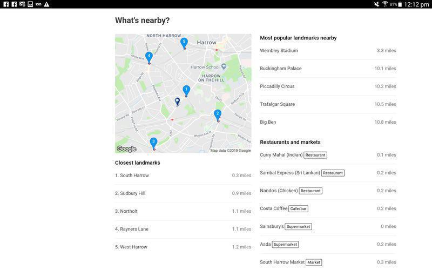The height and width of the screenshot is (270, 432).
Task: Tap the warning triangle notification icon
Action: (x=46, y=4)
